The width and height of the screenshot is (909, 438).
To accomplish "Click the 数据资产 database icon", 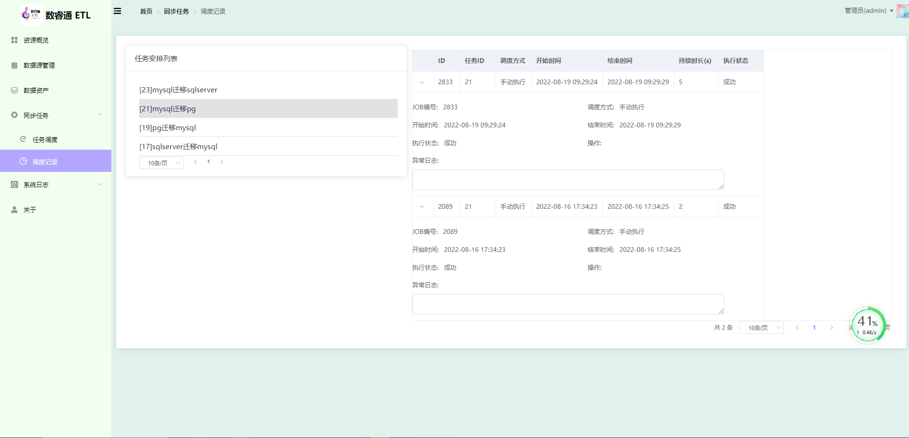I will pyautogui.click(x=14, y=90).
